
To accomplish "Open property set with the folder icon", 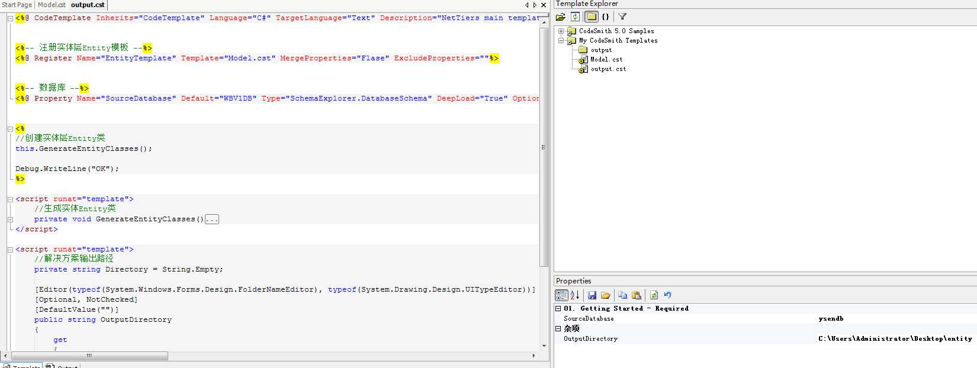I will pos(605,295).
